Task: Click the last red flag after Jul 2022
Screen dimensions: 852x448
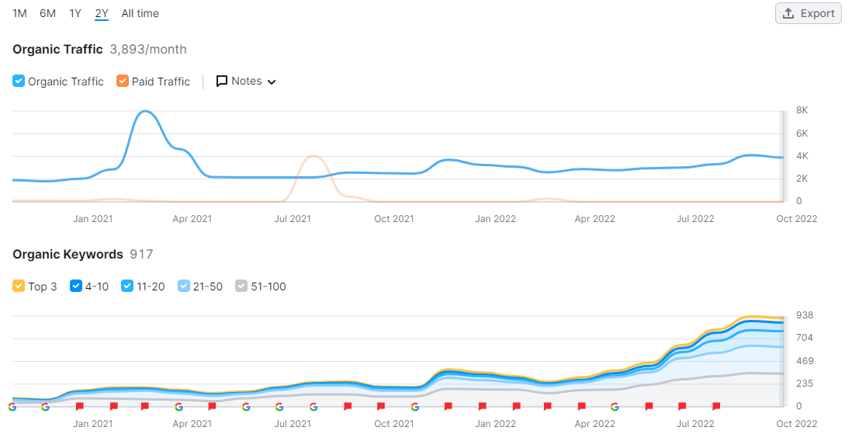Action: point(716,406)
